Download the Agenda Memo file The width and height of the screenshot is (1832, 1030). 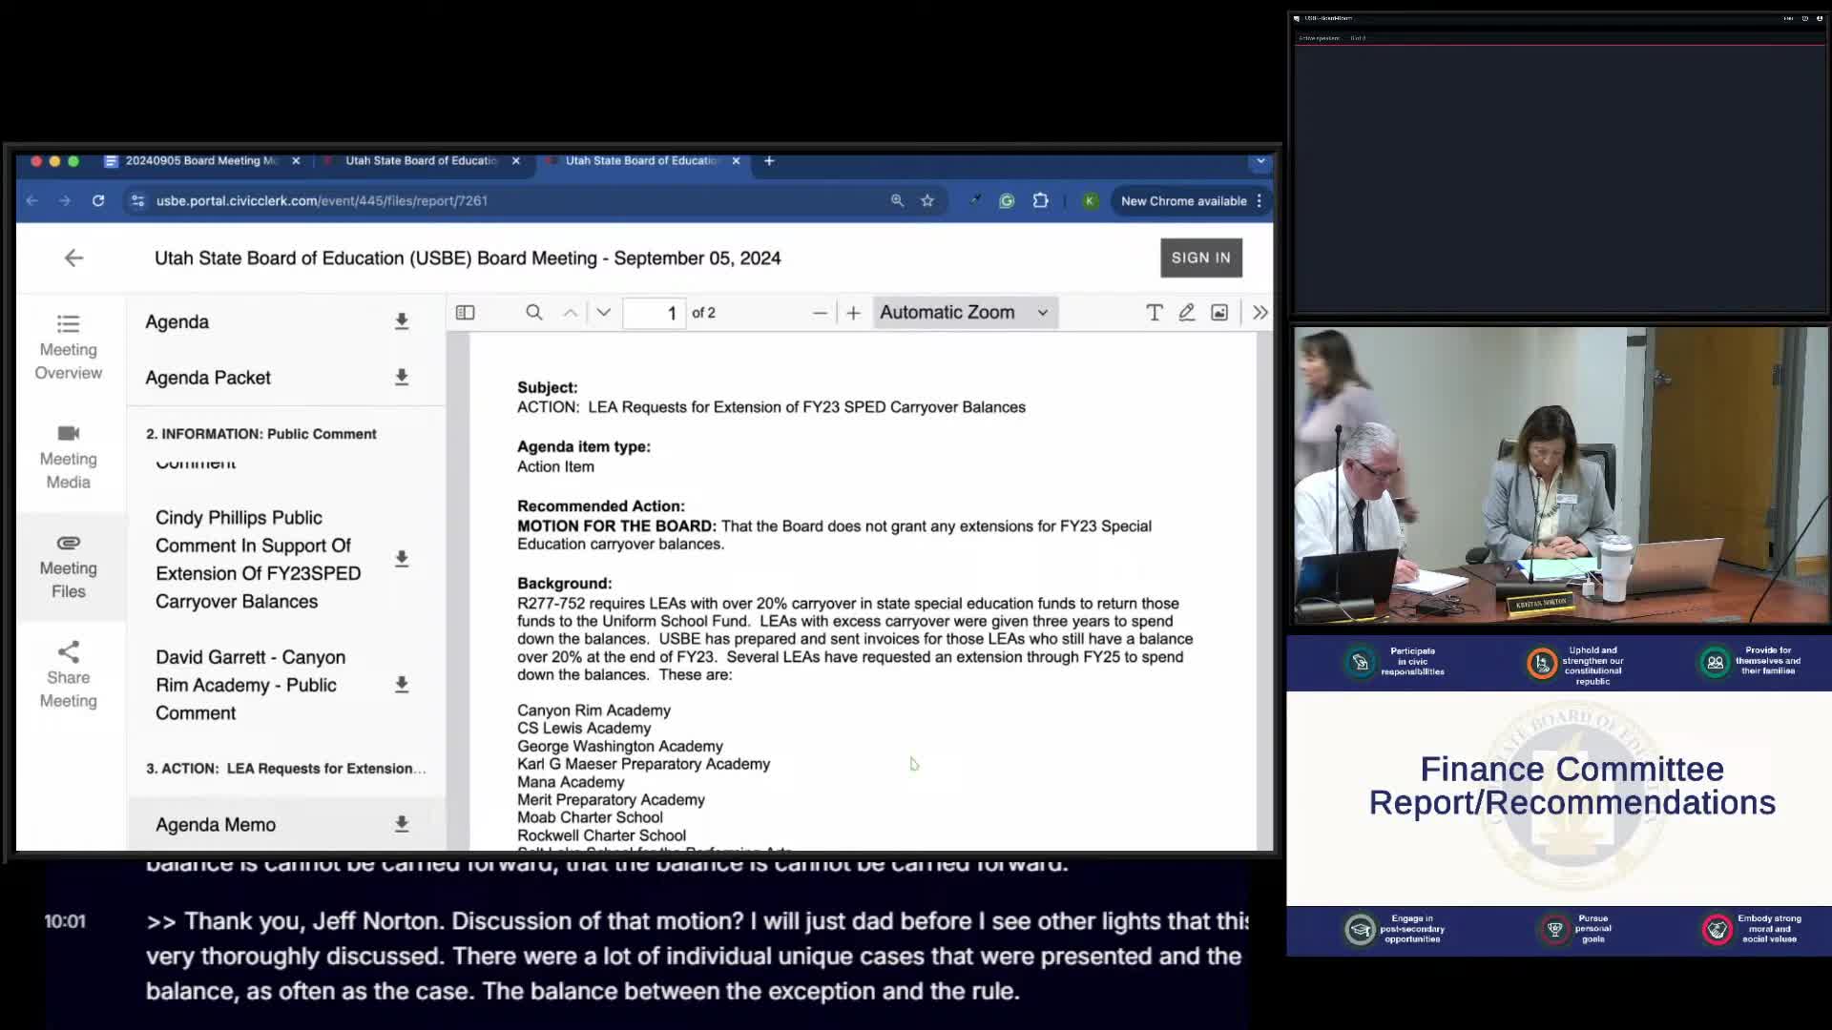(402, 824)
